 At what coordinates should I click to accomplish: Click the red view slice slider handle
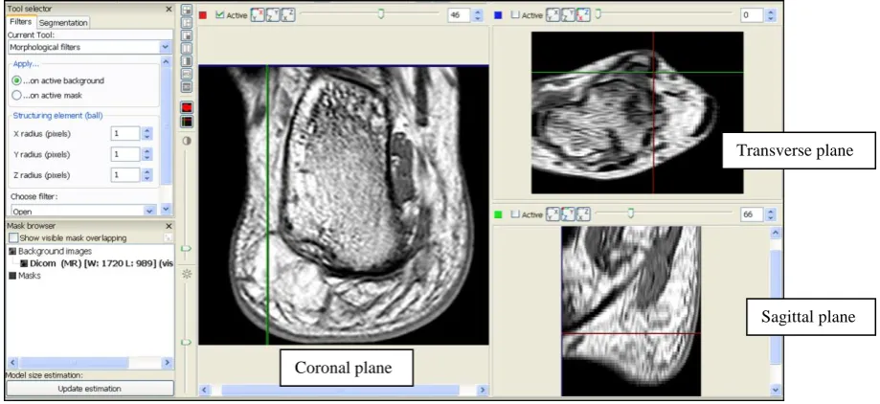(x=380, y=13)
